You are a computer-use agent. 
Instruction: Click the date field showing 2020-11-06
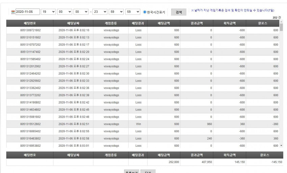(x=28, y=12)
